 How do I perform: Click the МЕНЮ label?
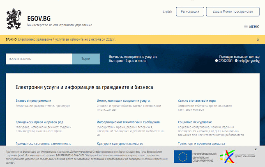(x=254, y=27)
